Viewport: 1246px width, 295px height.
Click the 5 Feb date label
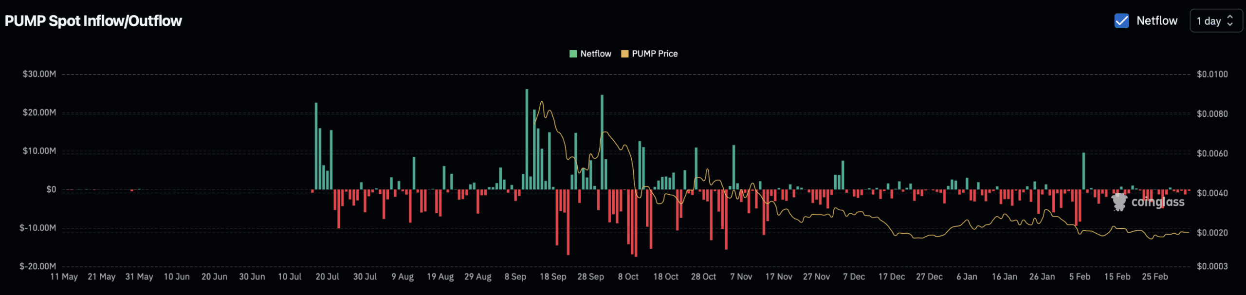pos(1080,277)
